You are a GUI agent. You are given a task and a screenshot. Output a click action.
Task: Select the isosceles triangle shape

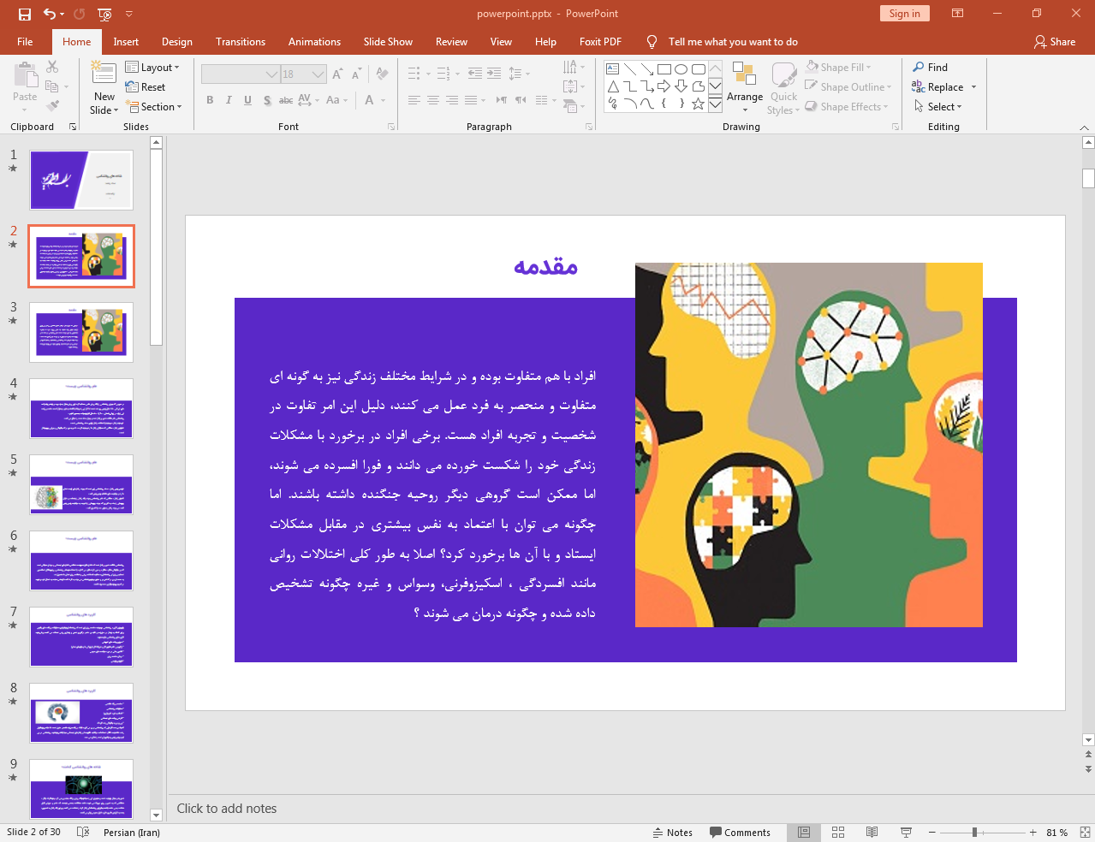(613, 86)
